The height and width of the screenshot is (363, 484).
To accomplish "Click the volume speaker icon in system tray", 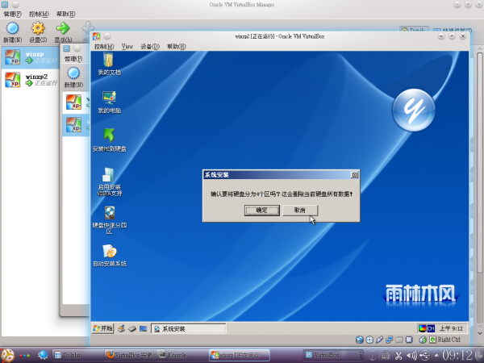I will 411,356.
